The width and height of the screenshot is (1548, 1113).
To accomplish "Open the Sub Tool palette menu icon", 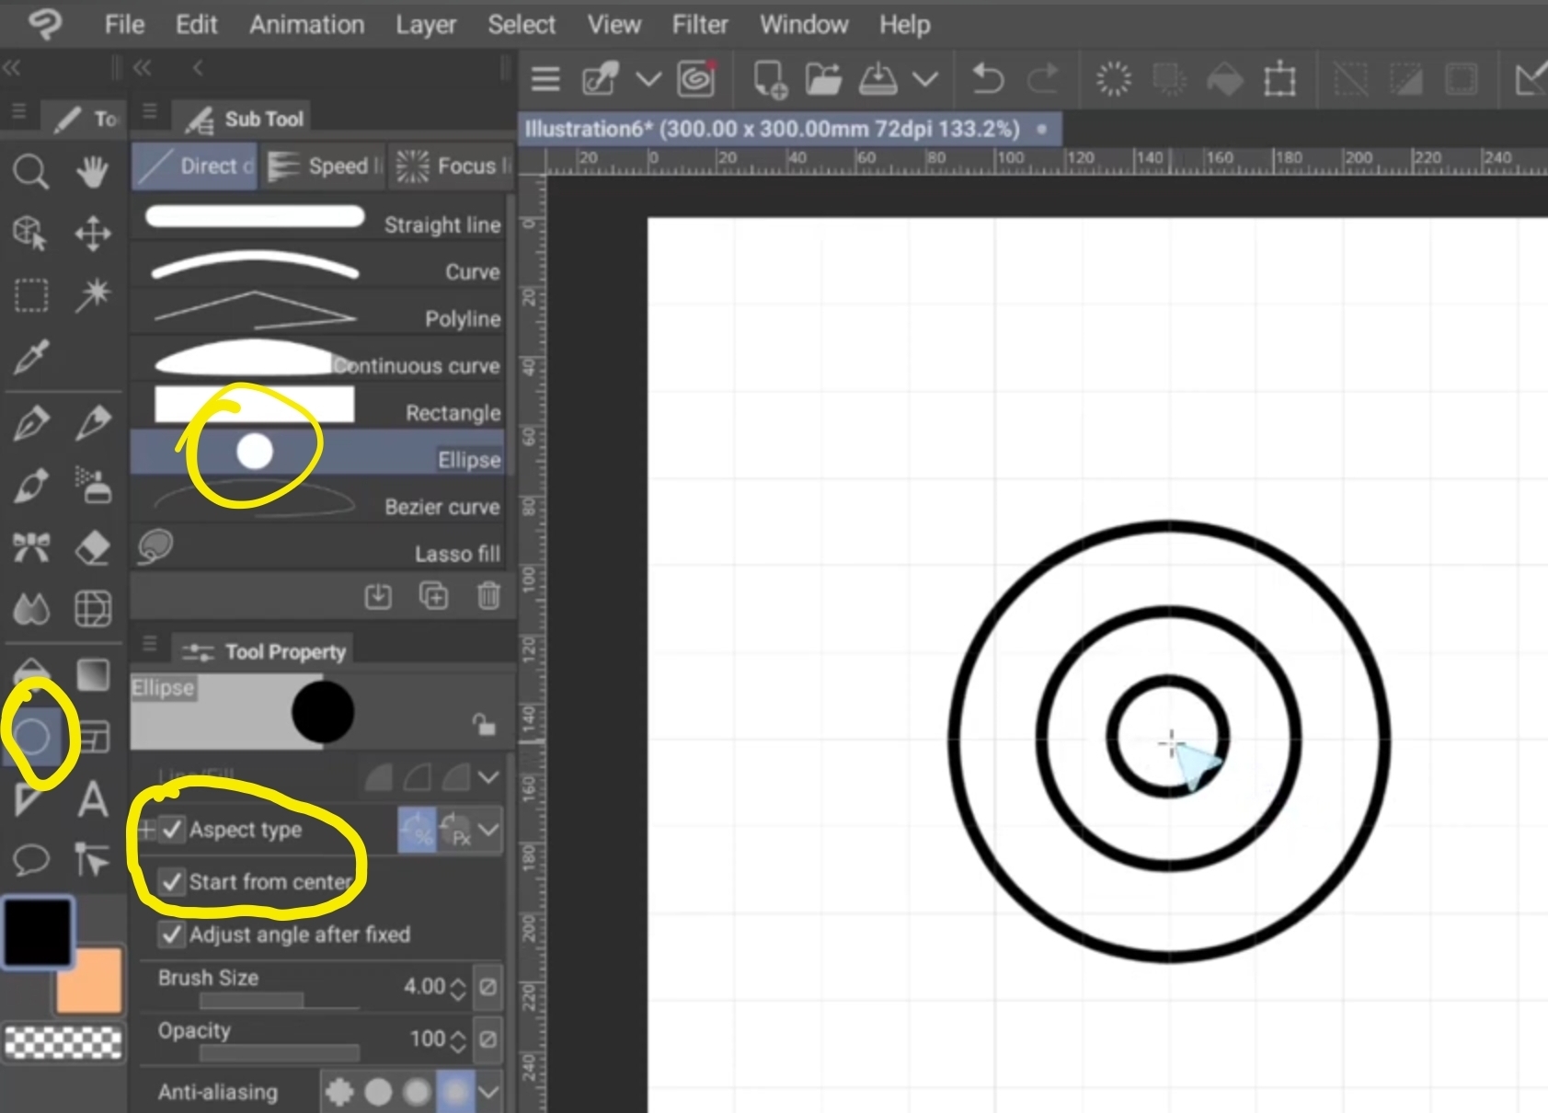I will point(150,112).
